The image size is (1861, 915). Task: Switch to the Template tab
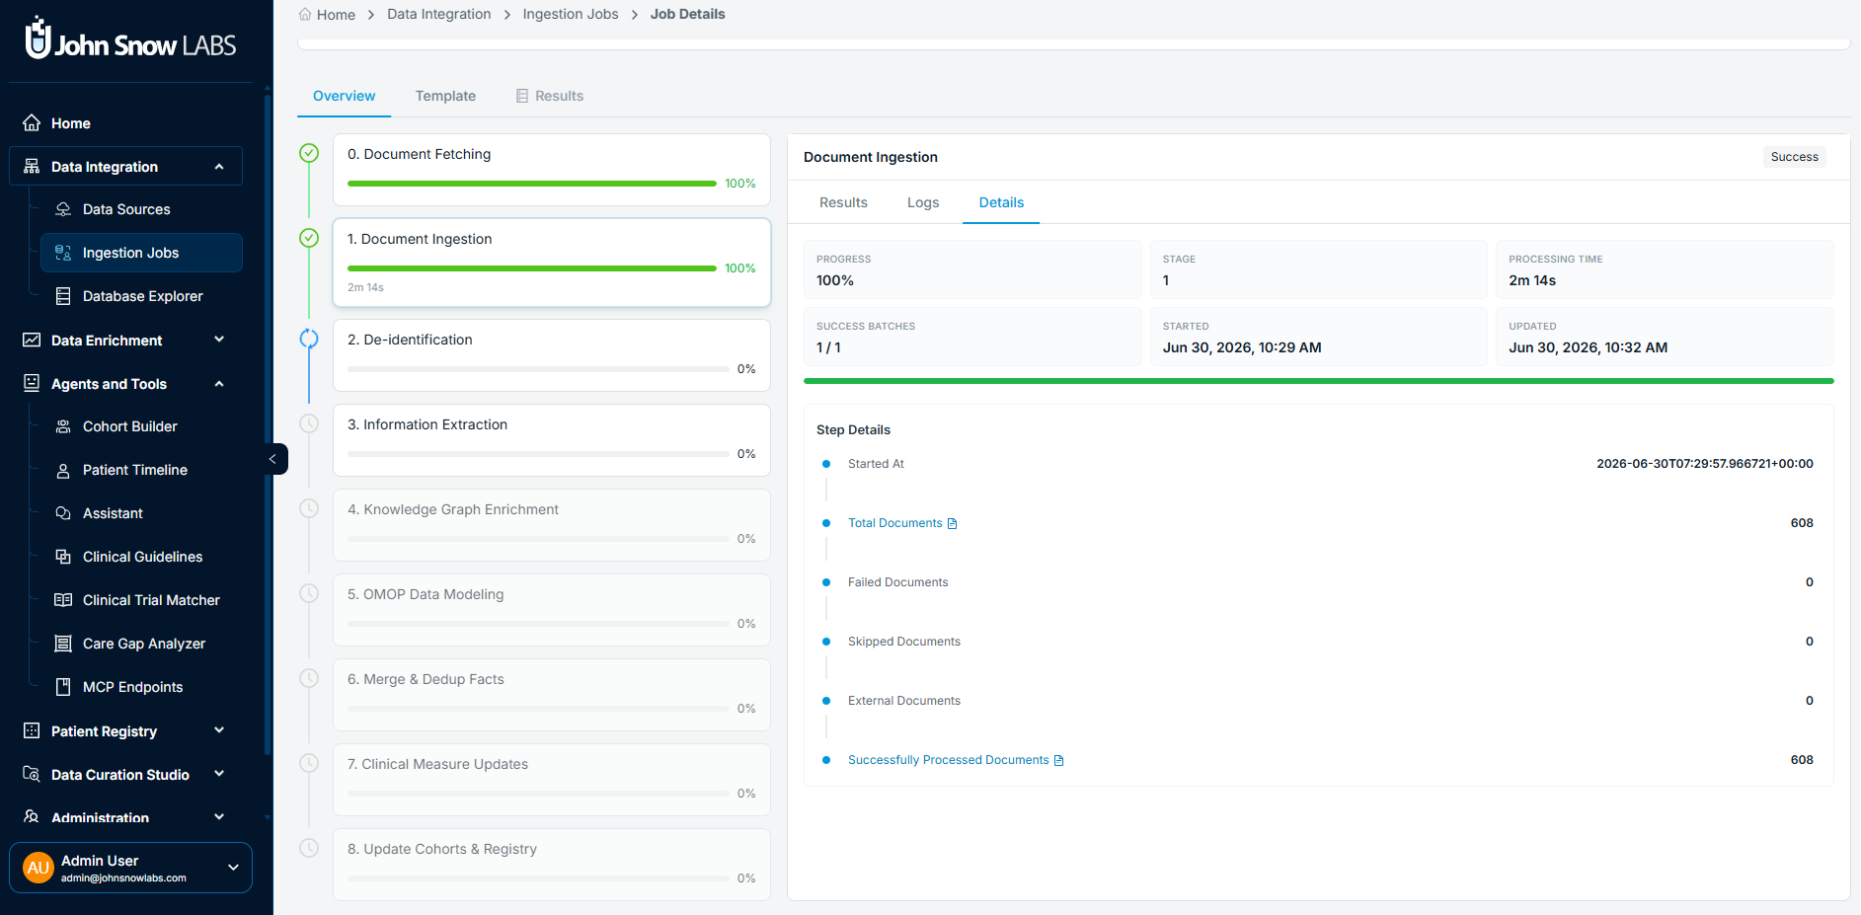[445, 96]
